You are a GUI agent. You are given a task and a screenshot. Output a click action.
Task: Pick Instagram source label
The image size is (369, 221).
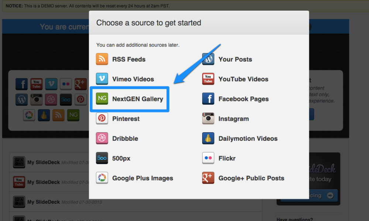click(234, 119)
